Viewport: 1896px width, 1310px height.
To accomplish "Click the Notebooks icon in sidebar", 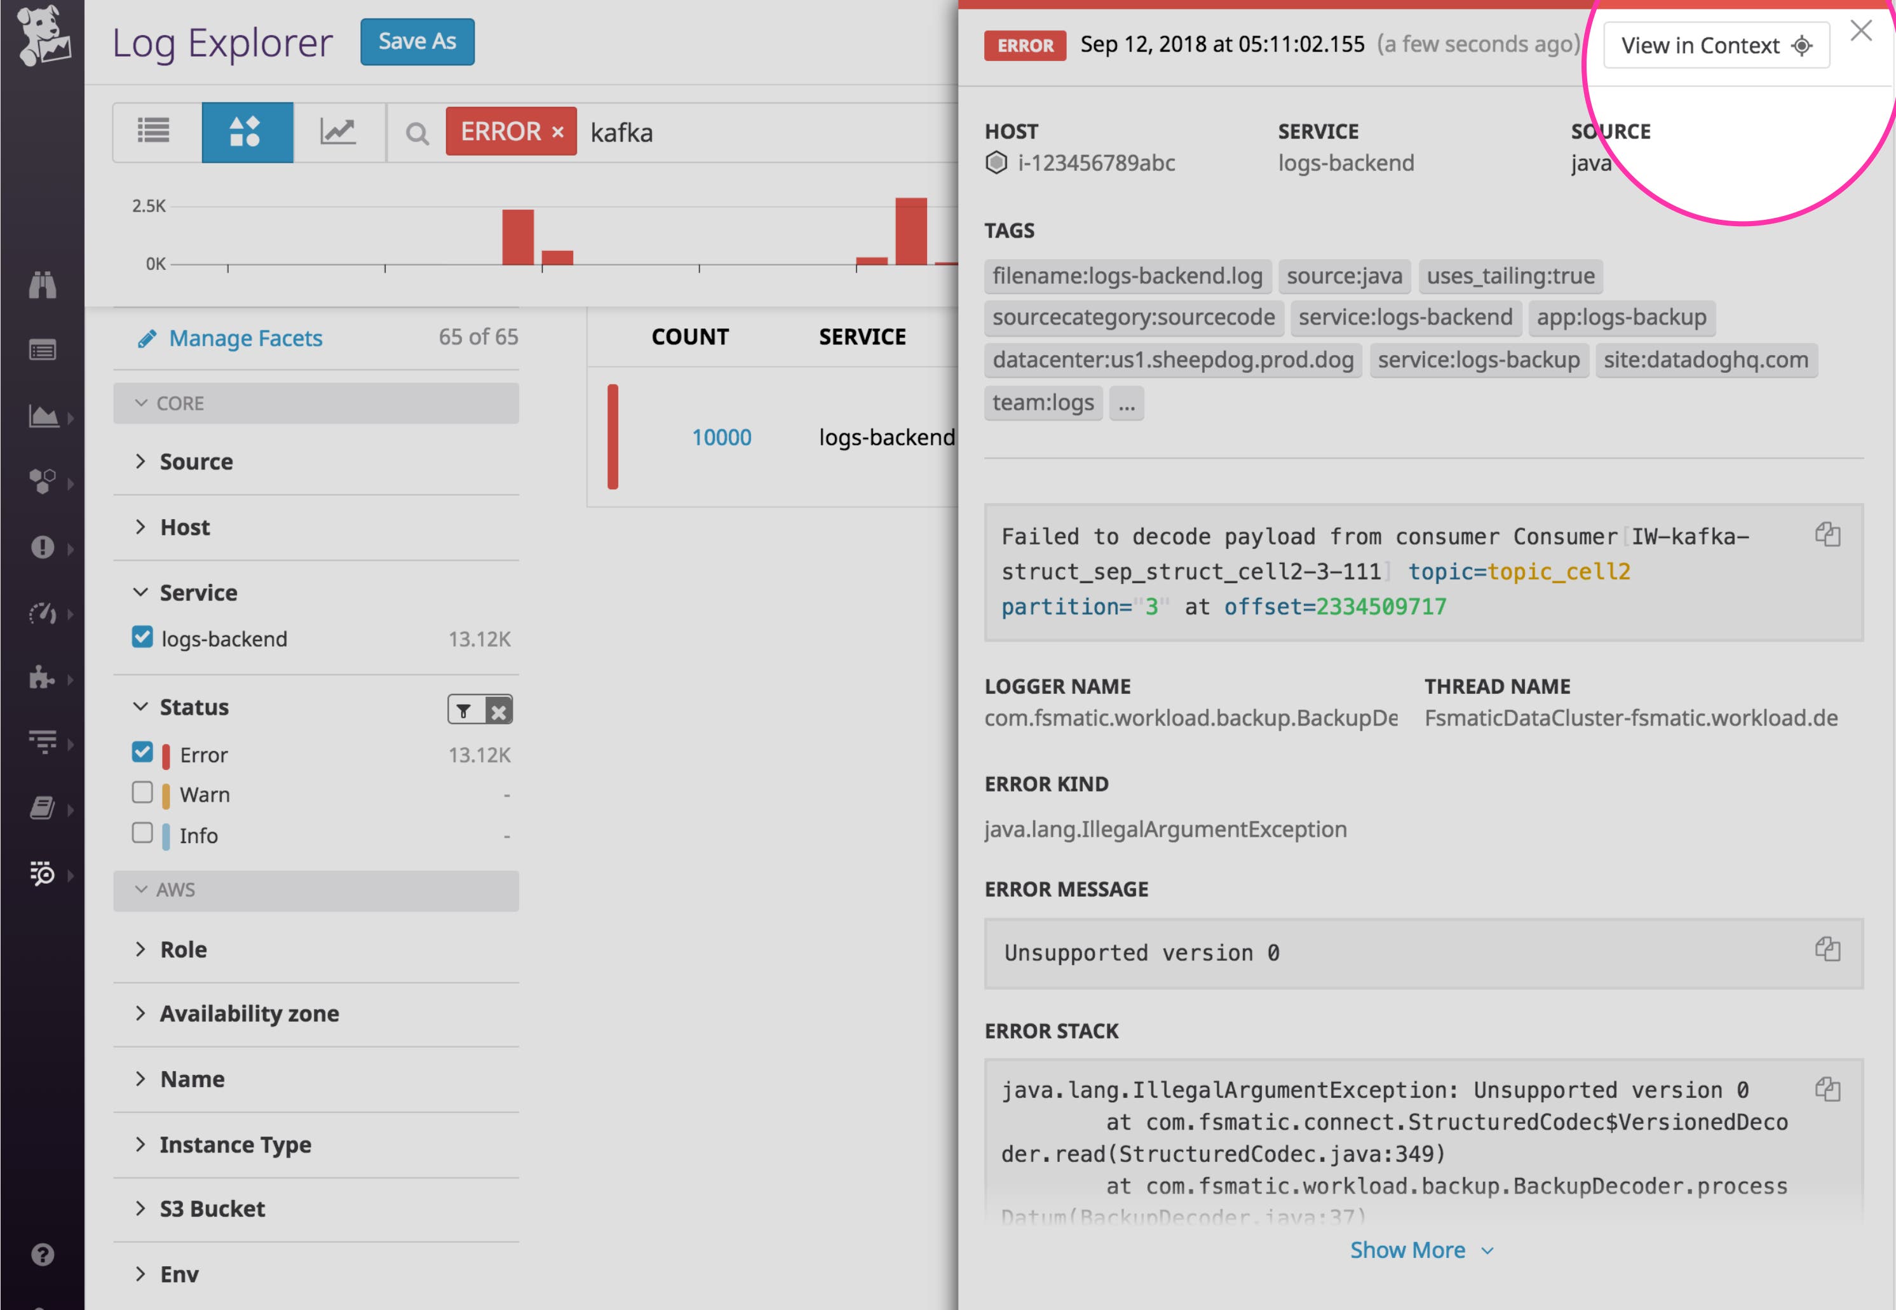I will pos(43,809).
